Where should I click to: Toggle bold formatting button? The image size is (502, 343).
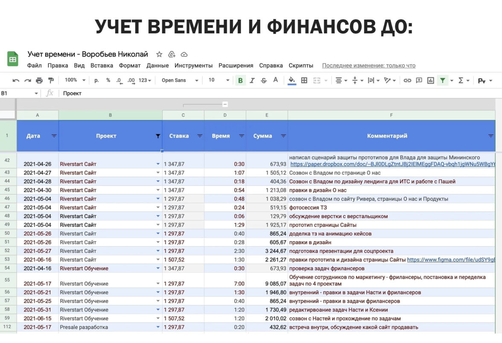point(240,80)
